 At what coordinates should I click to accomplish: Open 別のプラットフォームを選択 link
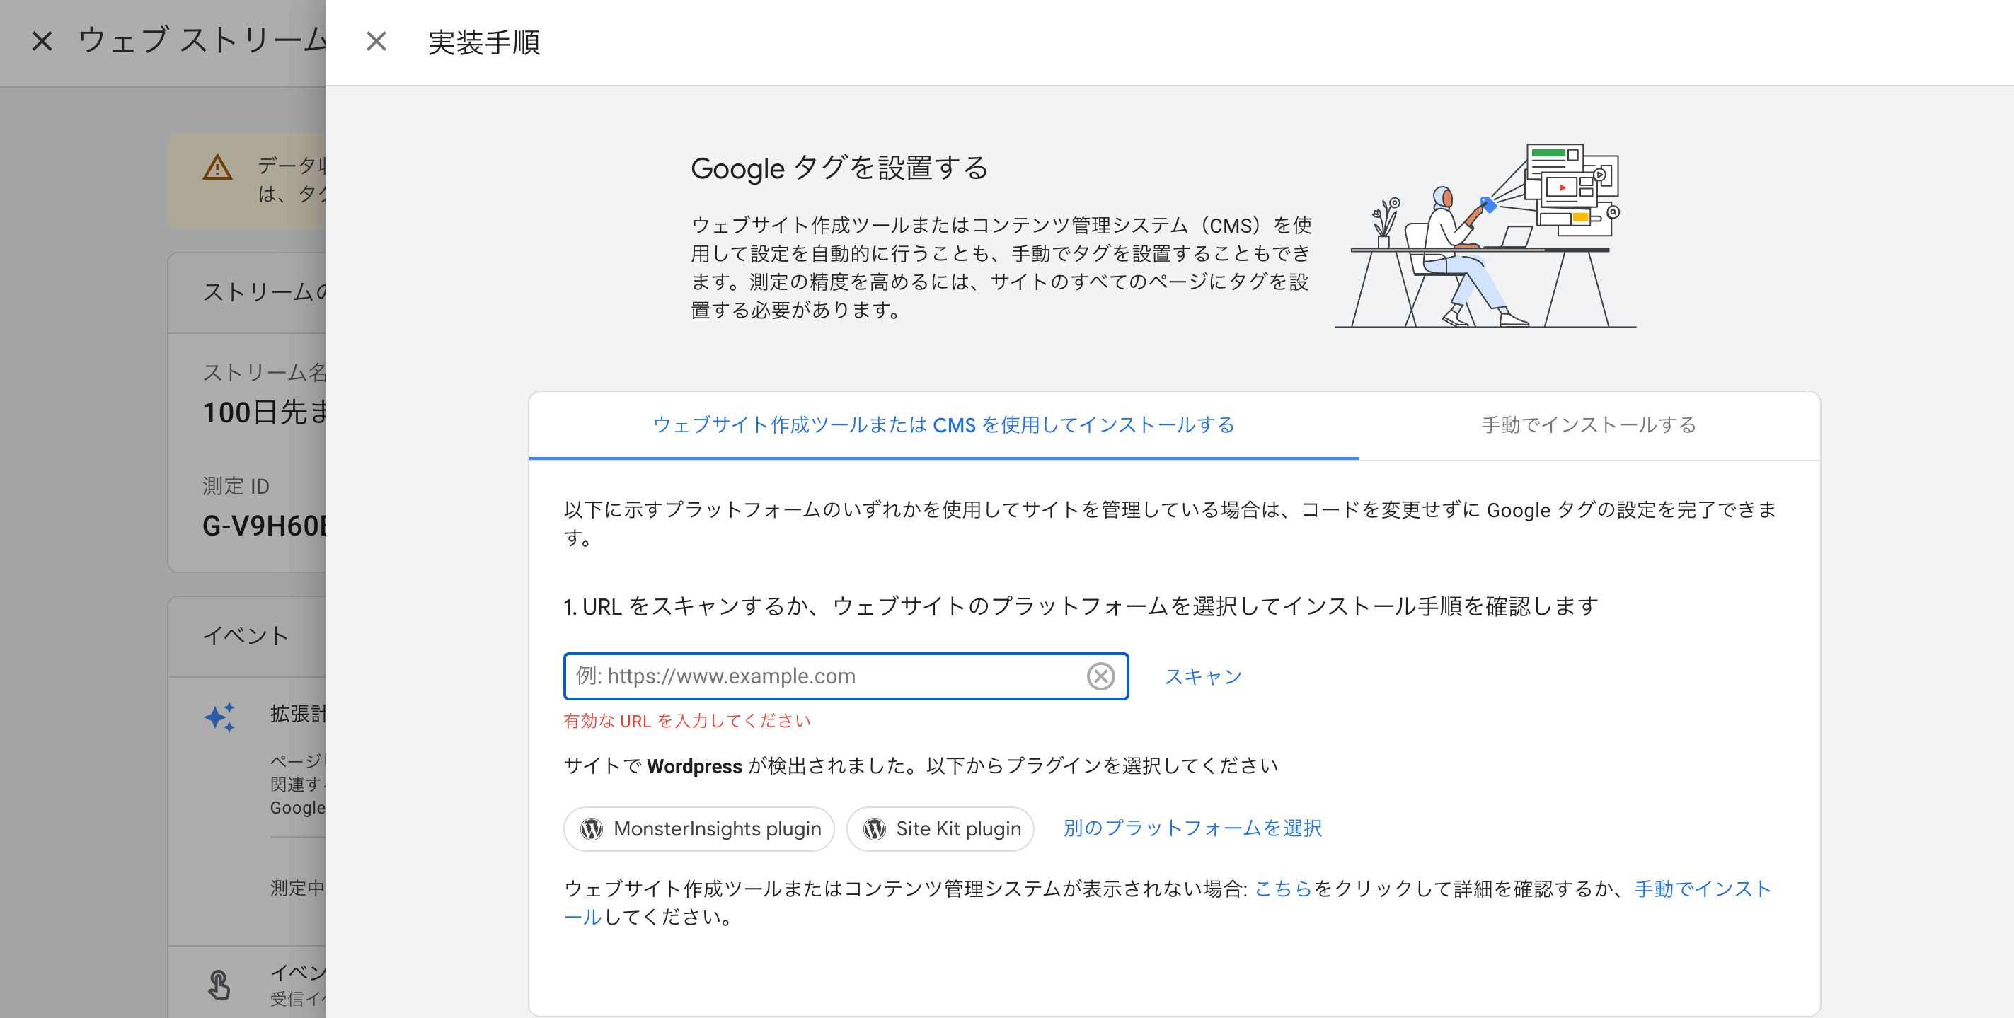tap(1192, 828)
